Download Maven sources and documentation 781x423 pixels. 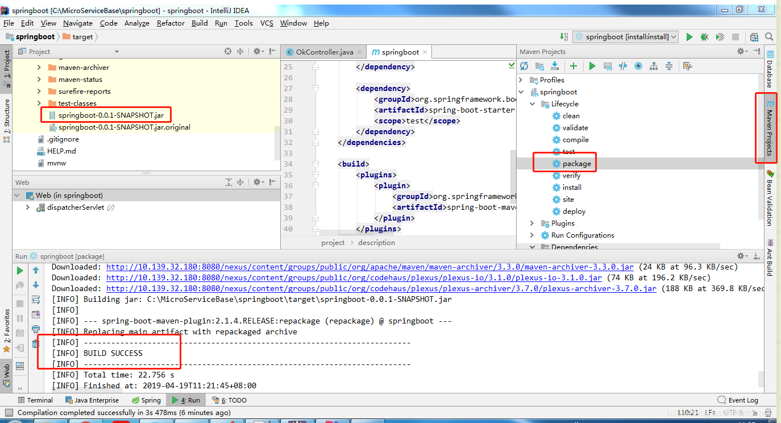(x=555, y=66)
